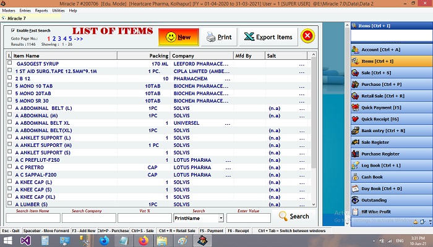Screen dimensions: 433x247
Task: Open the Quick Receipt [F6] heart icon
Action: [355, 119]
